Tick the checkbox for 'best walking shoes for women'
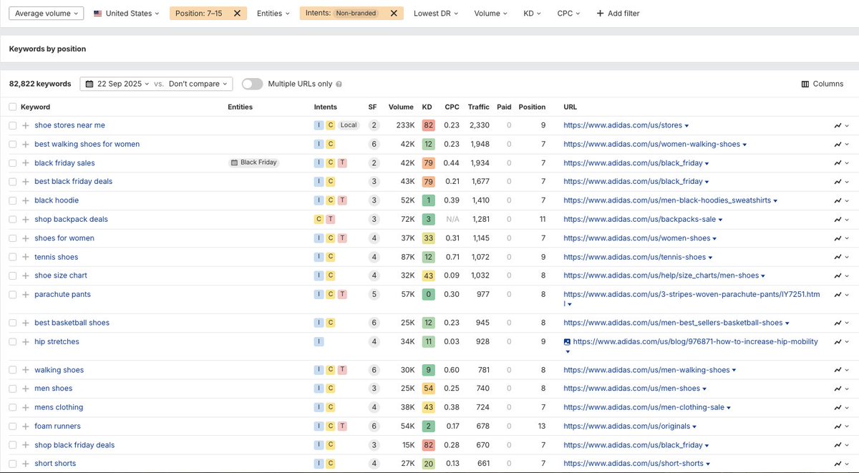The image size is (859, 473). pyautogui.click(x=12, y=144)
